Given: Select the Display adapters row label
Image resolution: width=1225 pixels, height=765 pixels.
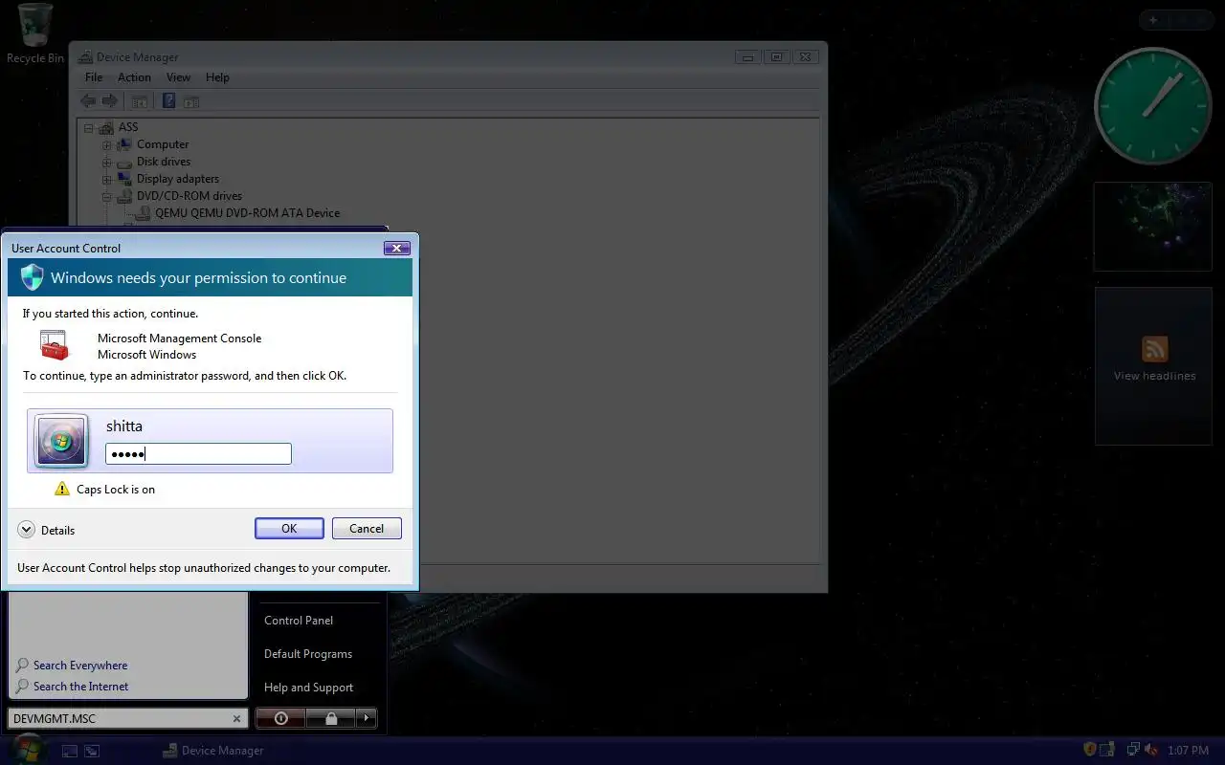Looking at the screenshot, I should [178, 179].
